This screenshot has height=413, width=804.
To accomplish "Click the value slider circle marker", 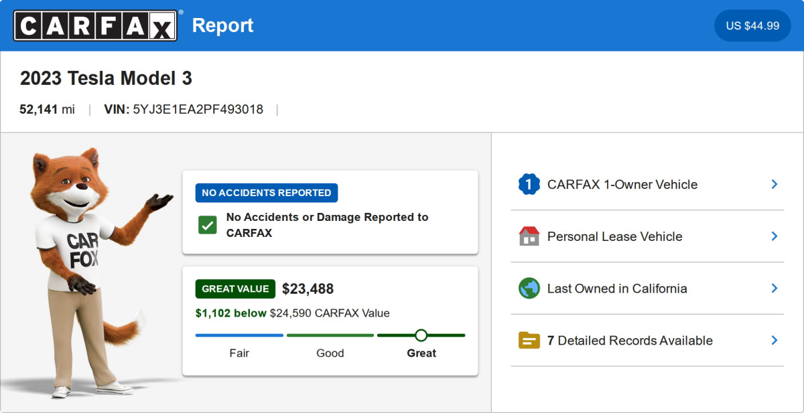I will click(x=421, y=335).
